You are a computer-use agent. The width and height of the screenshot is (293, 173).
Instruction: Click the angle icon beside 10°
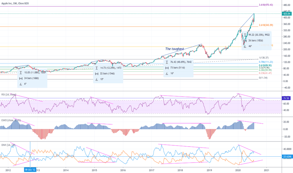(x=97, y=79)
